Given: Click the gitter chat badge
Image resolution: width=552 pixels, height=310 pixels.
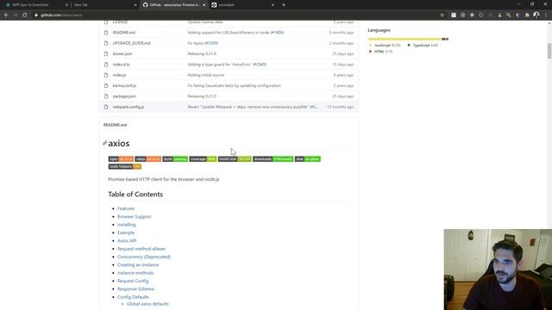Looking at the screenshot, I should coord(308,159).
